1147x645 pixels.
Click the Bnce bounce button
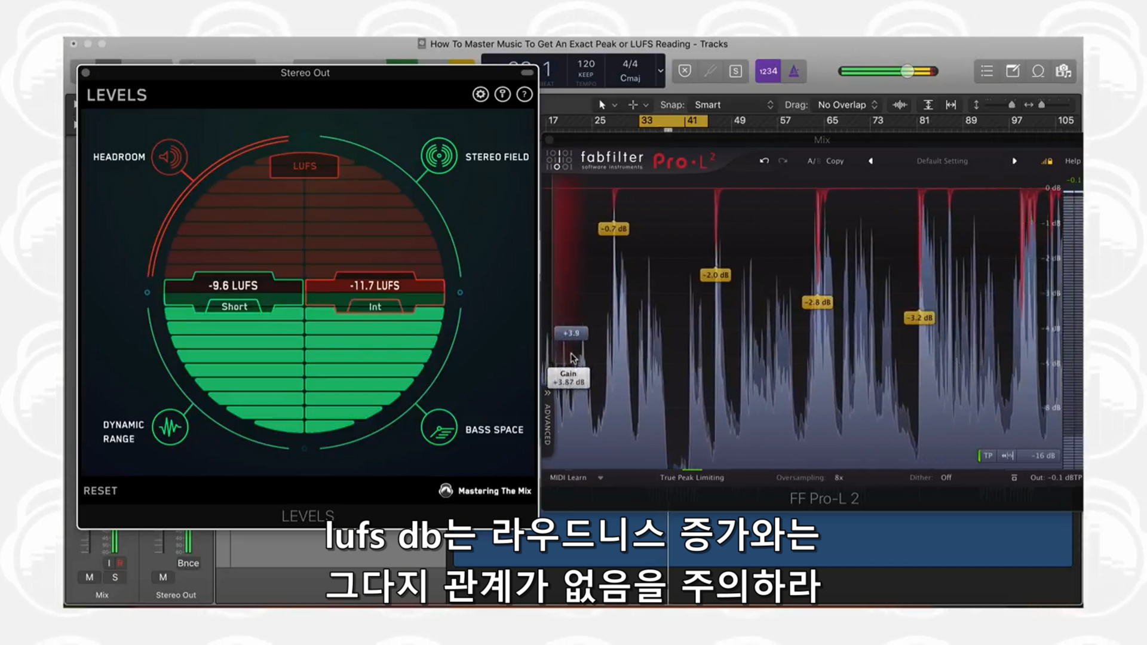(188, 563)
